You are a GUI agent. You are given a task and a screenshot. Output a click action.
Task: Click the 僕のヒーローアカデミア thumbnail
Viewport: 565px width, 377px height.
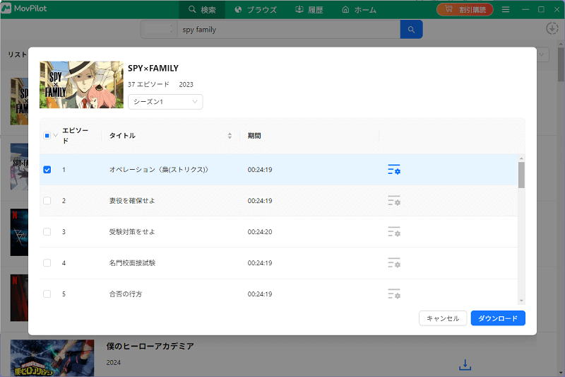coord(52,358)
